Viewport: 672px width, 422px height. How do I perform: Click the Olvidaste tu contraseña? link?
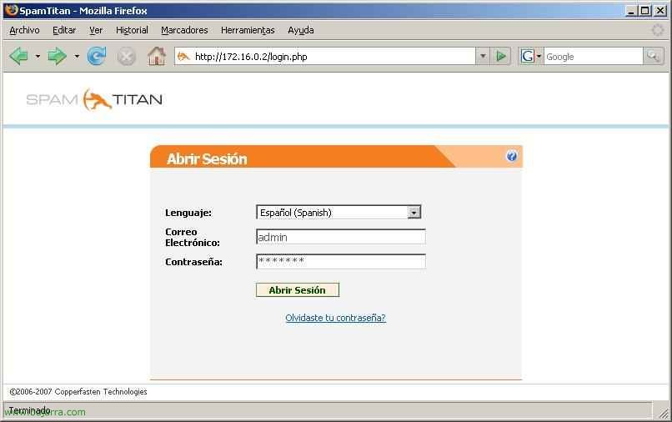(335, 318)
